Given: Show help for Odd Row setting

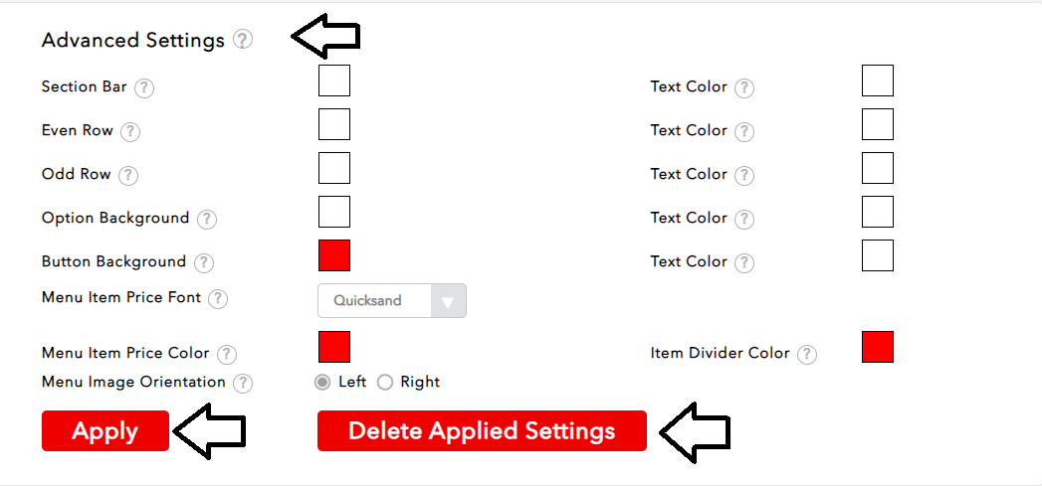Looking at the screenshot, I should click(x=128, y=175).
